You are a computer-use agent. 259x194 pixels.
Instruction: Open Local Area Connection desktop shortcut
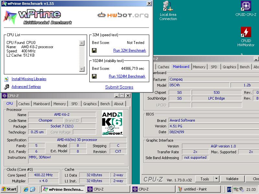pos(168,11)
